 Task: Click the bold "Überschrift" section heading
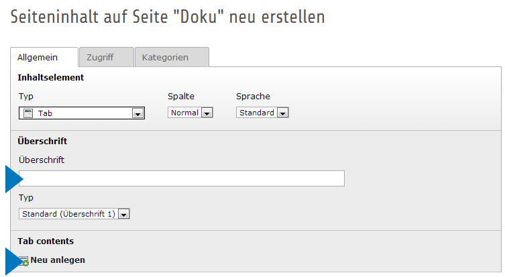coord(42,142)
